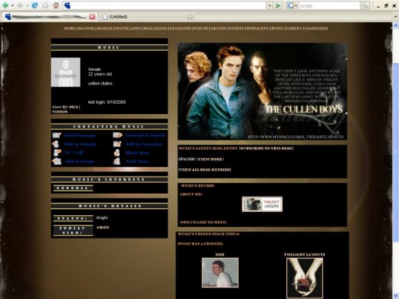Click the Twilight Layouts badge image
The width and height of the screenshot is (399, 299).
pos(262,204)
